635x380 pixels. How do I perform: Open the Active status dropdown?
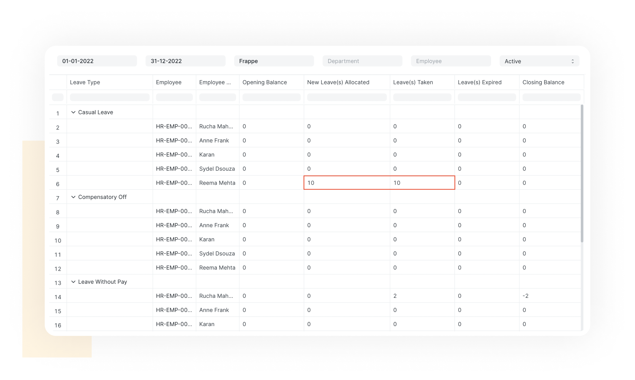pos(539,61)
